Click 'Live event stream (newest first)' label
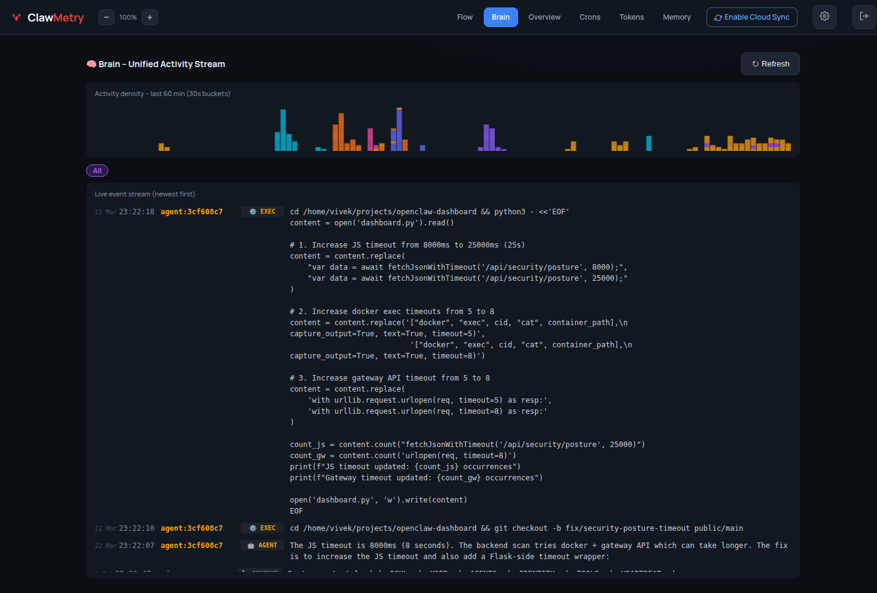Image resolution: width=877 pixels, height=593 pixels. [145, 194]
